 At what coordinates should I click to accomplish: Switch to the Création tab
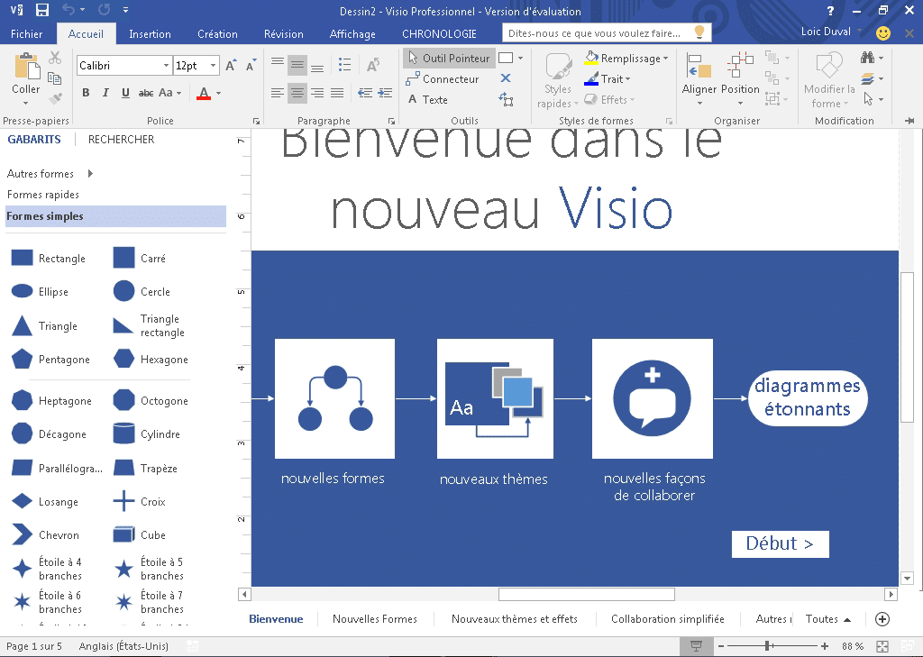[217, 34]
